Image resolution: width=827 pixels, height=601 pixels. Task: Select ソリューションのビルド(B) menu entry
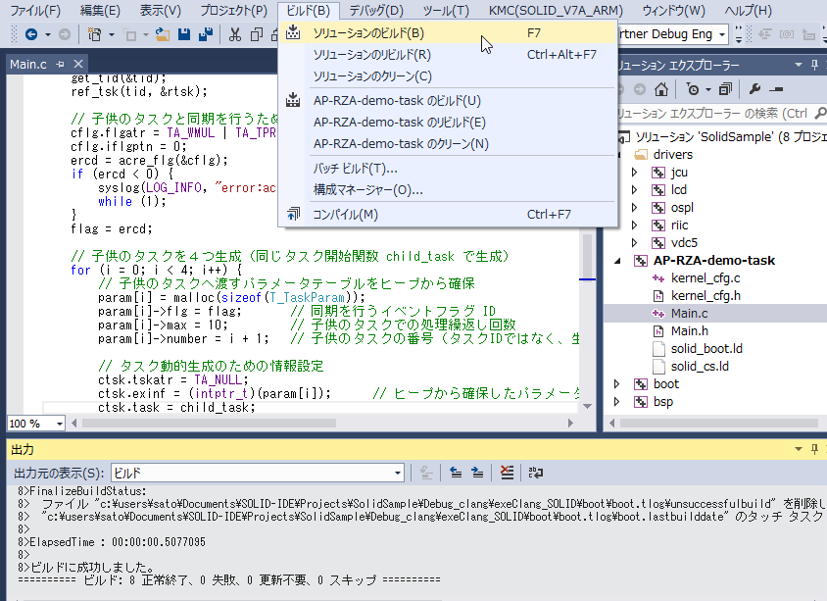368,32
